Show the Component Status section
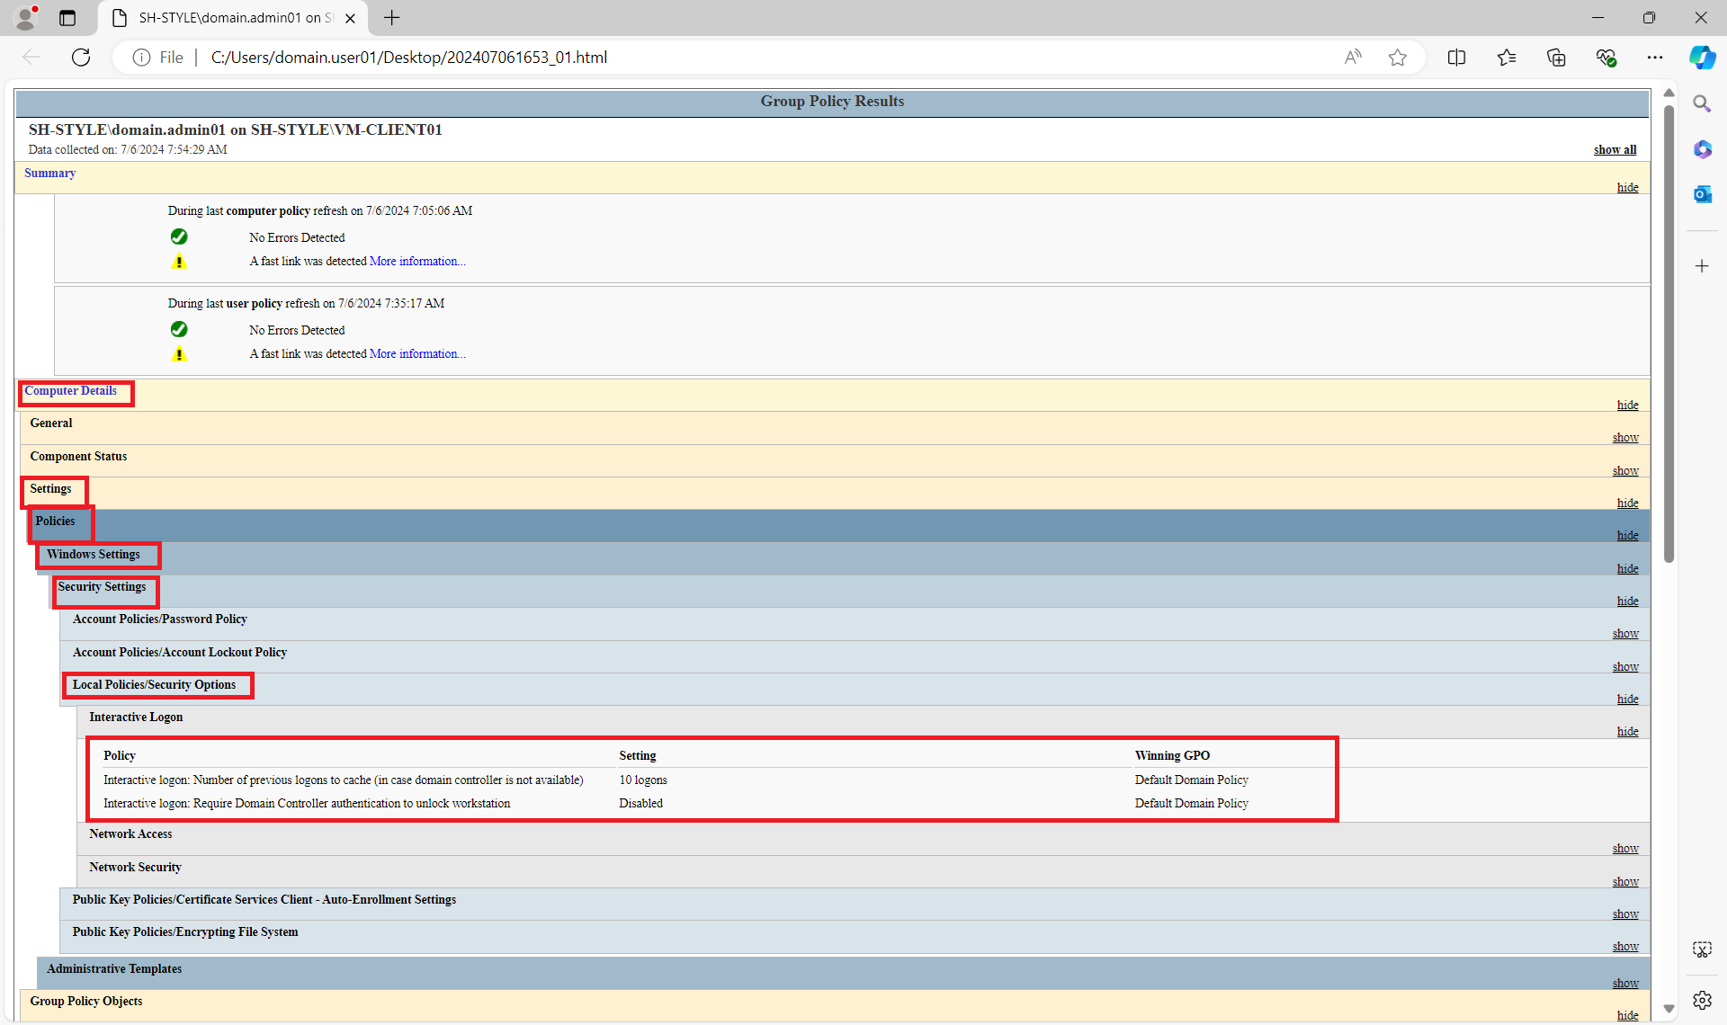The image size is (1727, 1025). [1624, 471]
